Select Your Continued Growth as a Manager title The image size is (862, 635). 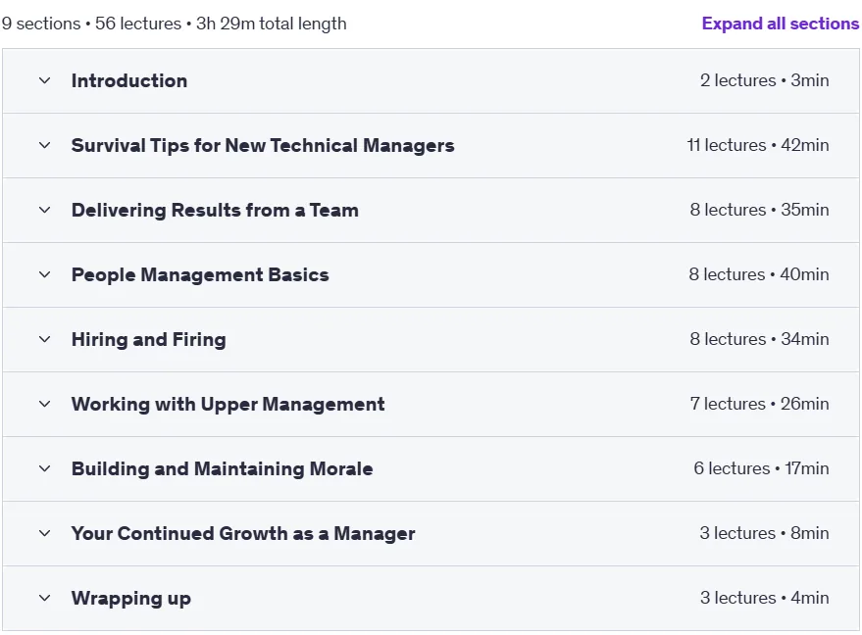point(243,533)
